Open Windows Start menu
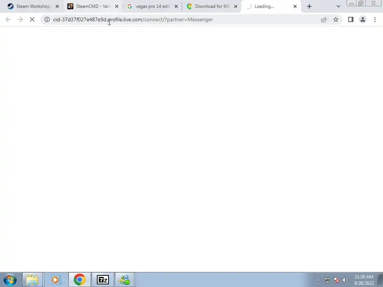This screenshot has width=383, height=287. pyautogui.click(x=10, y=280)
